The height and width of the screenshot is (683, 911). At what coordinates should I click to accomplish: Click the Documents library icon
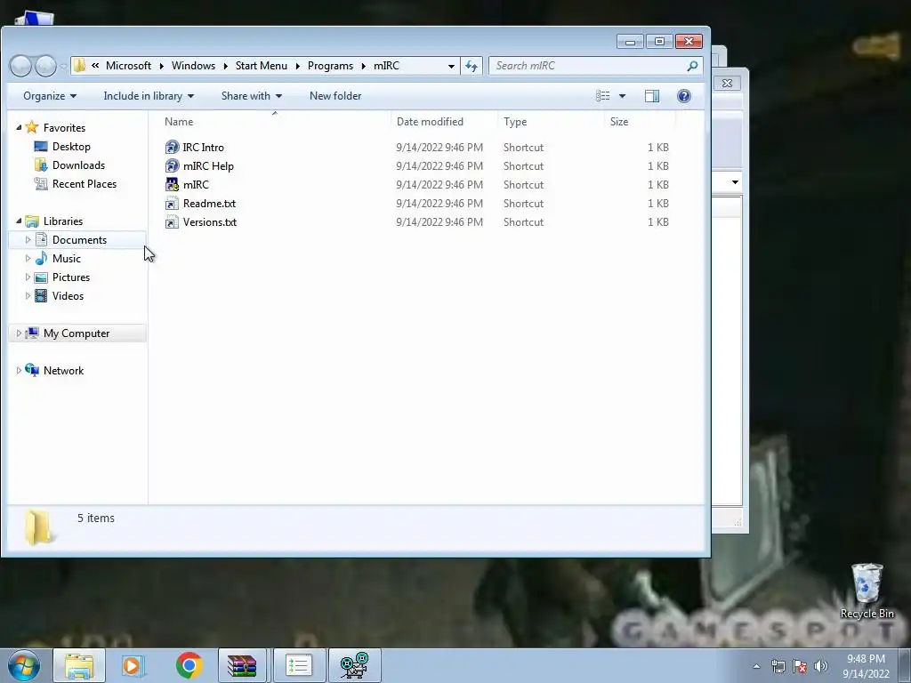(x=41, y=239)
